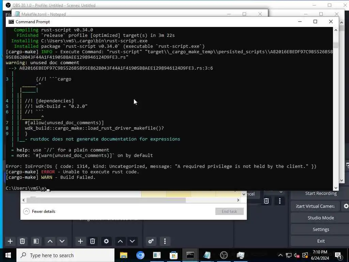Viewport: 349px width, 262px height.
Task: Open audio mixer three-dot menu
Action: [165, 241]
